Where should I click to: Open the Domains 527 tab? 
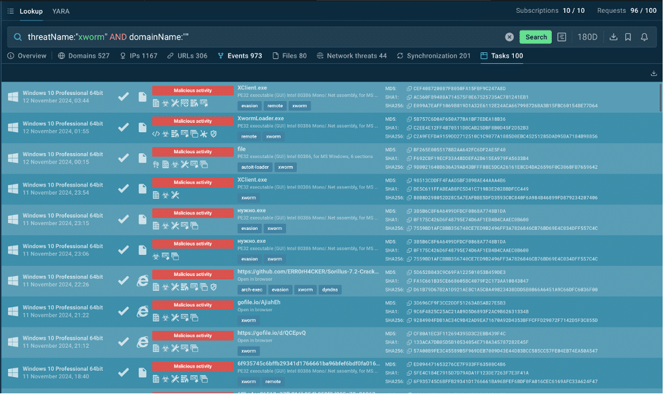click(x=84, y=56)
